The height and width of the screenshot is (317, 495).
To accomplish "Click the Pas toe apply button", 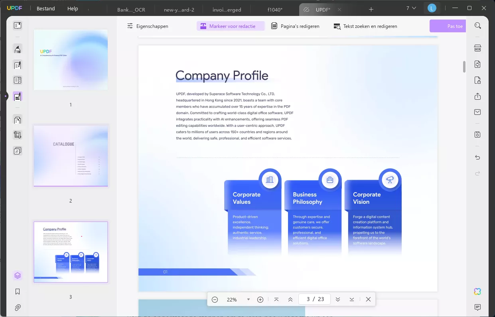I will tap(448, 26).
